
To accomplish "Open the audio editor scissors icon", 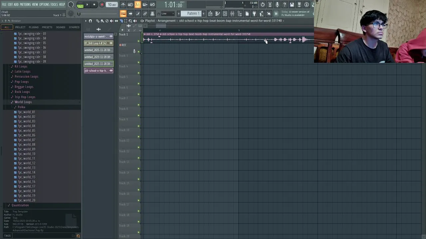I will pyautogui.click(x=270, y=5).
